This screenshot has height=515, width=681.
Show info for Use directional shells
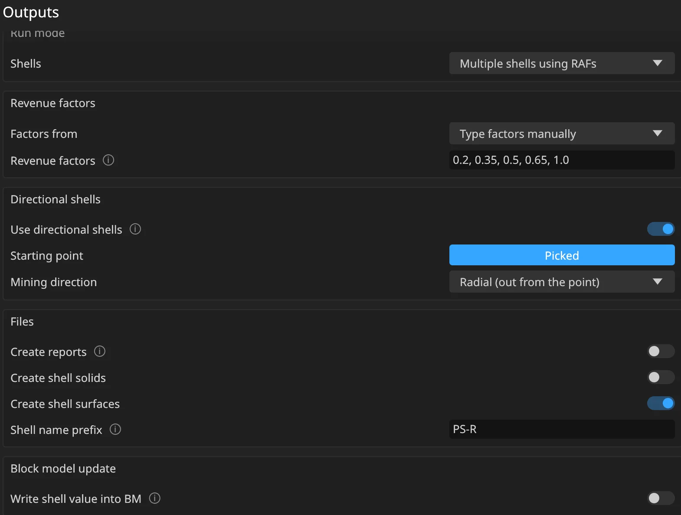(135, 229)
